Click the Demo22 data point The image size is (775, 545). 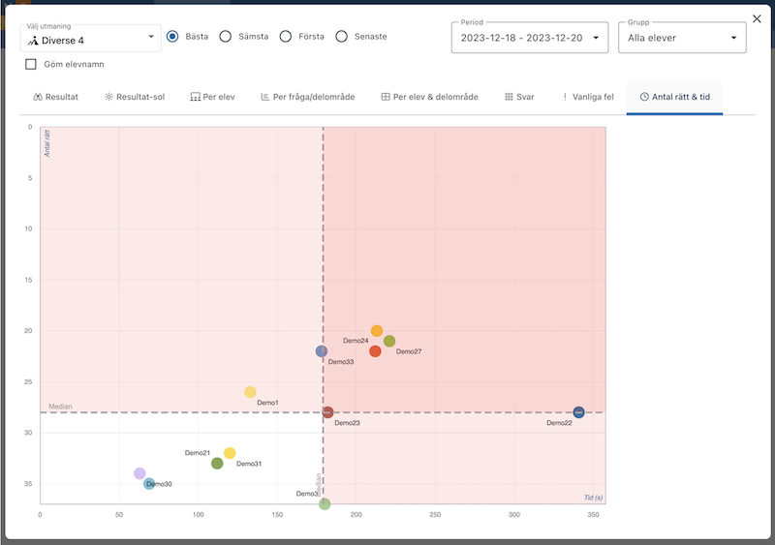pyautogui.click(x=578, y=412)
